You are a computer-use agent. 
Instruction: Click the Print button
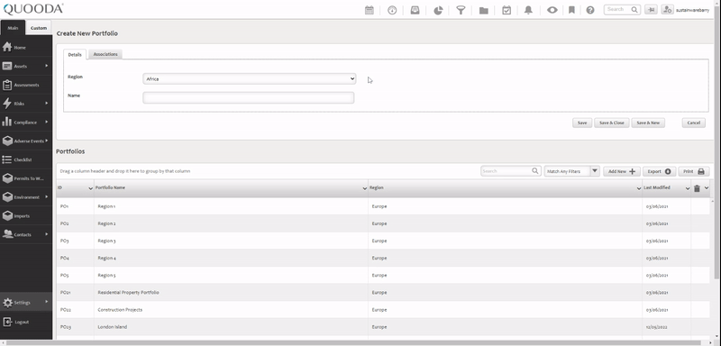pos(693,171)
